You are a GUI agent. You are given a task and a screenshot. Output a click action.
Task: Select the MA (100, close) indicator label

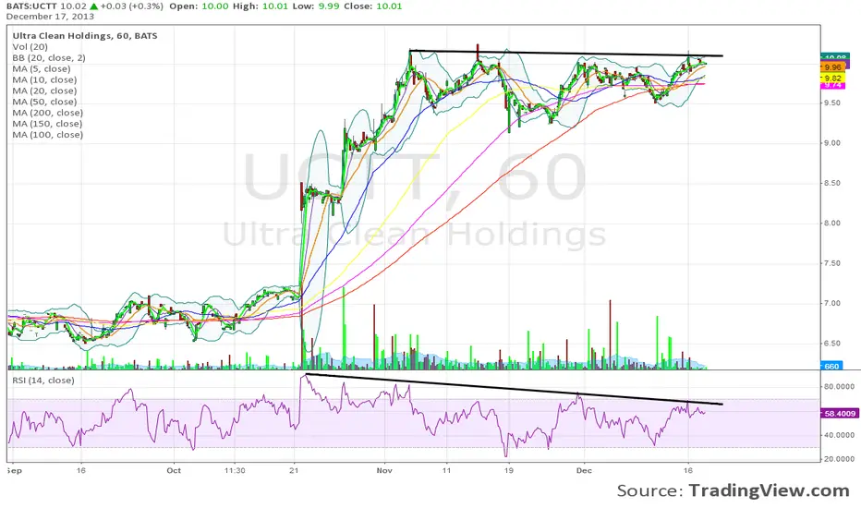48,135
